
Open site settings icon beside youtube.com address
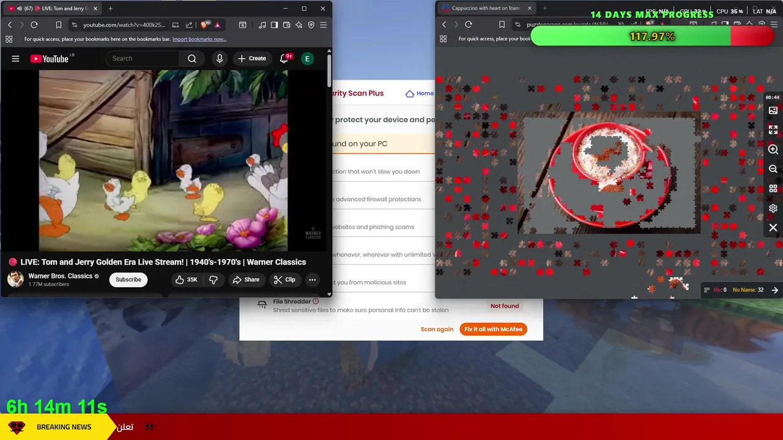[x=74, y=25]
